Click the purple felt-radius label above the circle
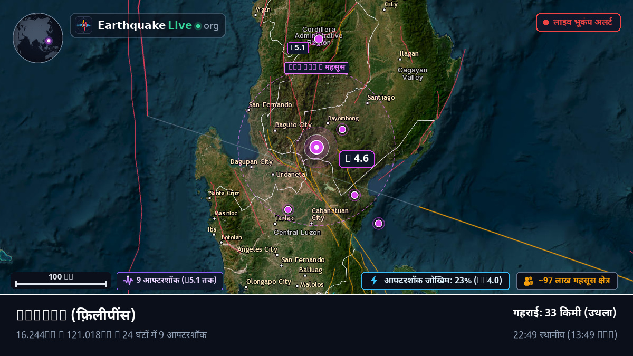The image size is (633, 356). [316, 68]
